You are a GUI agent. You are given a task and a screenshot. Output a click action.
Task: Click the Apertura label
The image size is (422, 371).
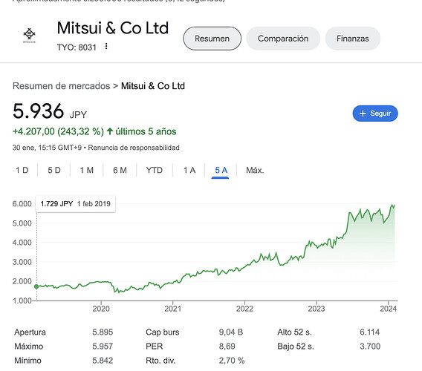click(x=30, y=332)
